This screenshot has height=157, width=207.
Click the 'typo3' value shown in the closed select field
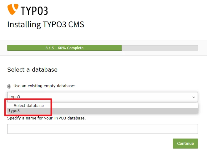(x=15, y=97)
